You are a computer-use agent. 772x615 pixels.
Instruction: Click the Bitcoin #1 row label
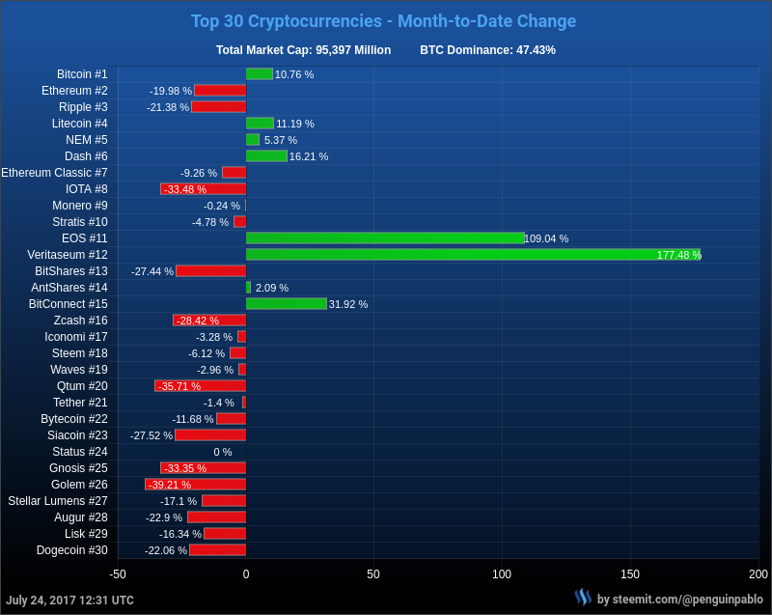click(x=82, y=74)
